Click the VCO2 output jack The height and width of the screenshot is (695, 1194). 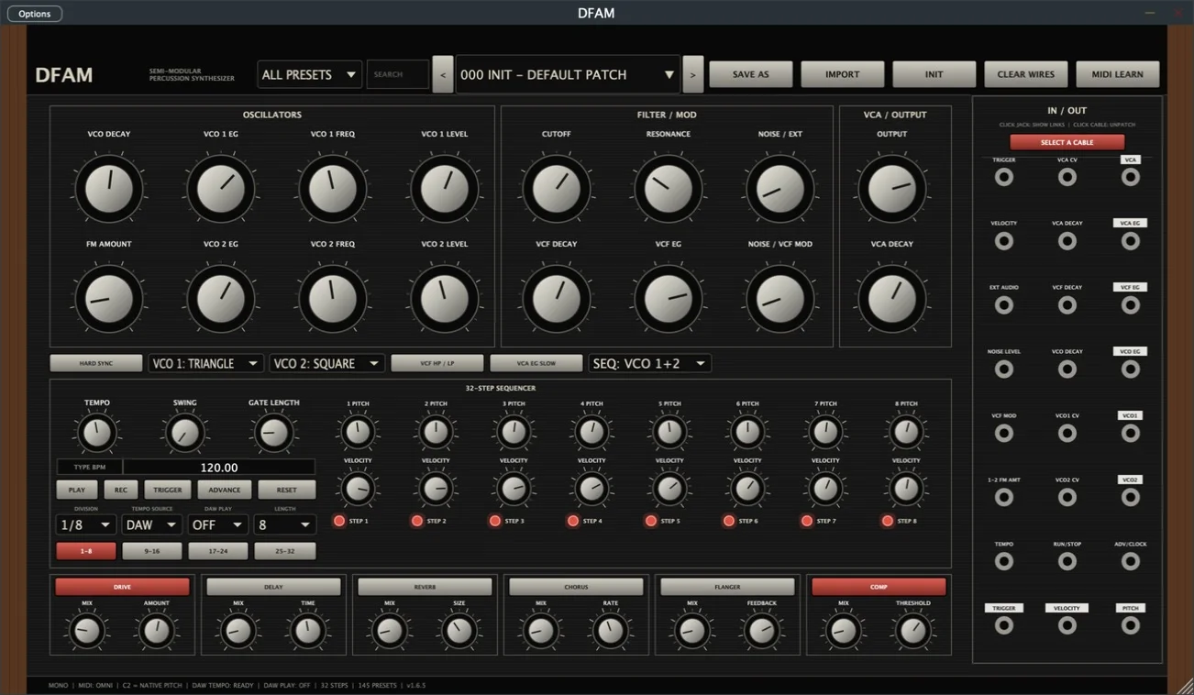pos(1131,498)
